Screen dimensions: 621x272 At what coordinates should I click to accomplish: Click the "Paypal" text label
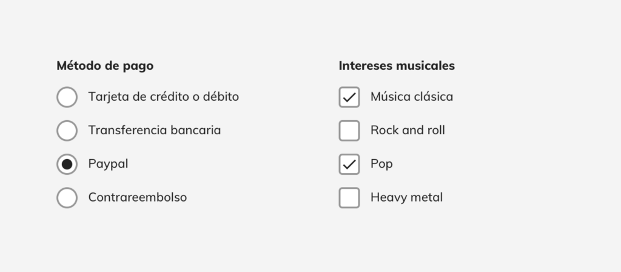tap(108, 164)
